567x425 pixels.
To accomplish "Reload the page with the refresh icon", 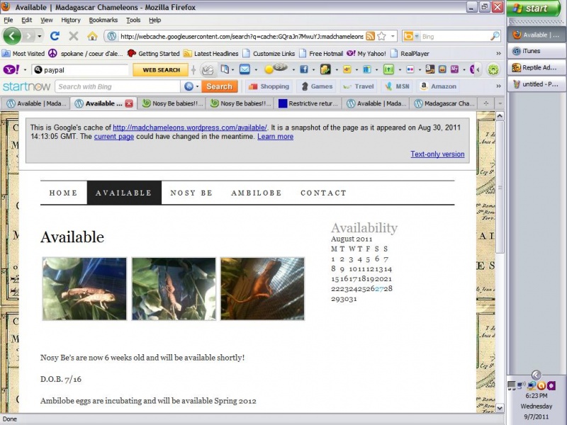I will tap(55, 36).
